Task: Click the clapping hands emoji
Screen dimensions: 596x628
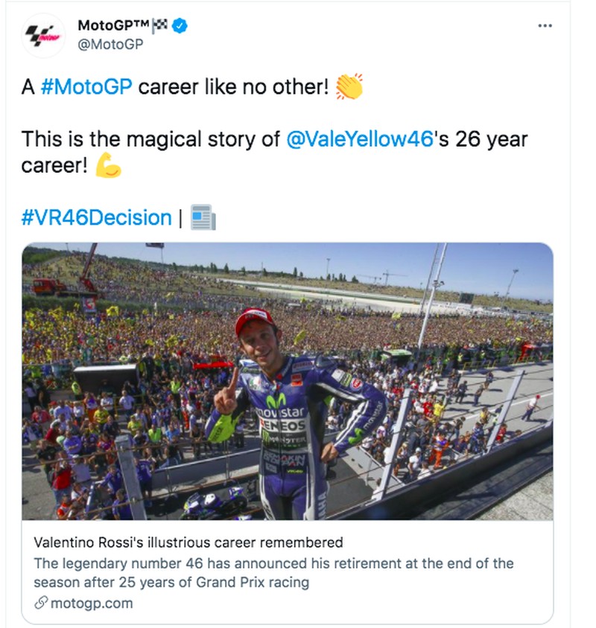Action: pyautogui.click(x=349, y=86)
